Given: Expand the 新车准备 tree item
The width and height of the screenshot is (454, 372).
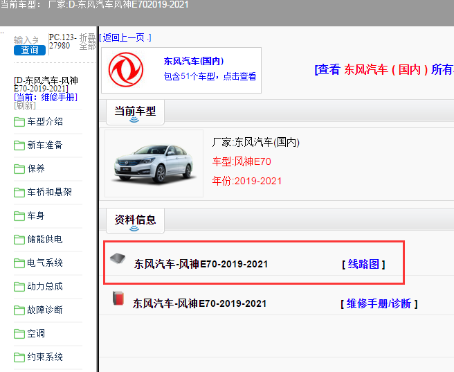Looking at the screenshot, I should [45, 145].
